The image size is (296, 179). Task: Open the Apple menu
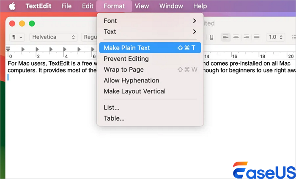click(12, 6)
